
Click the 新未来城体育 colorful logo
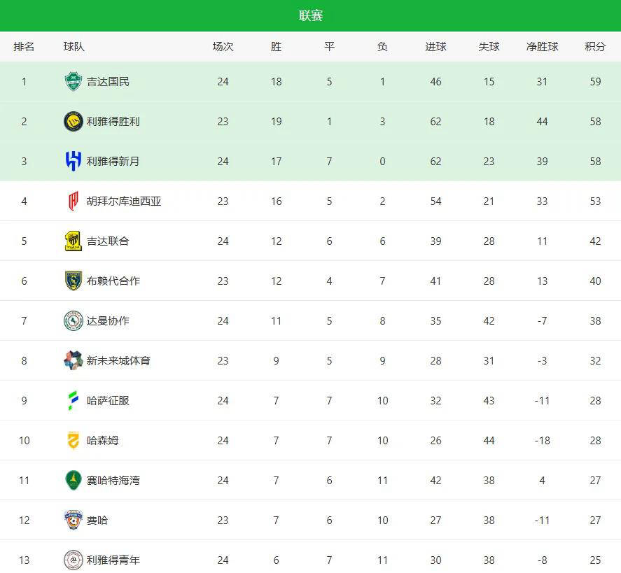73,361
